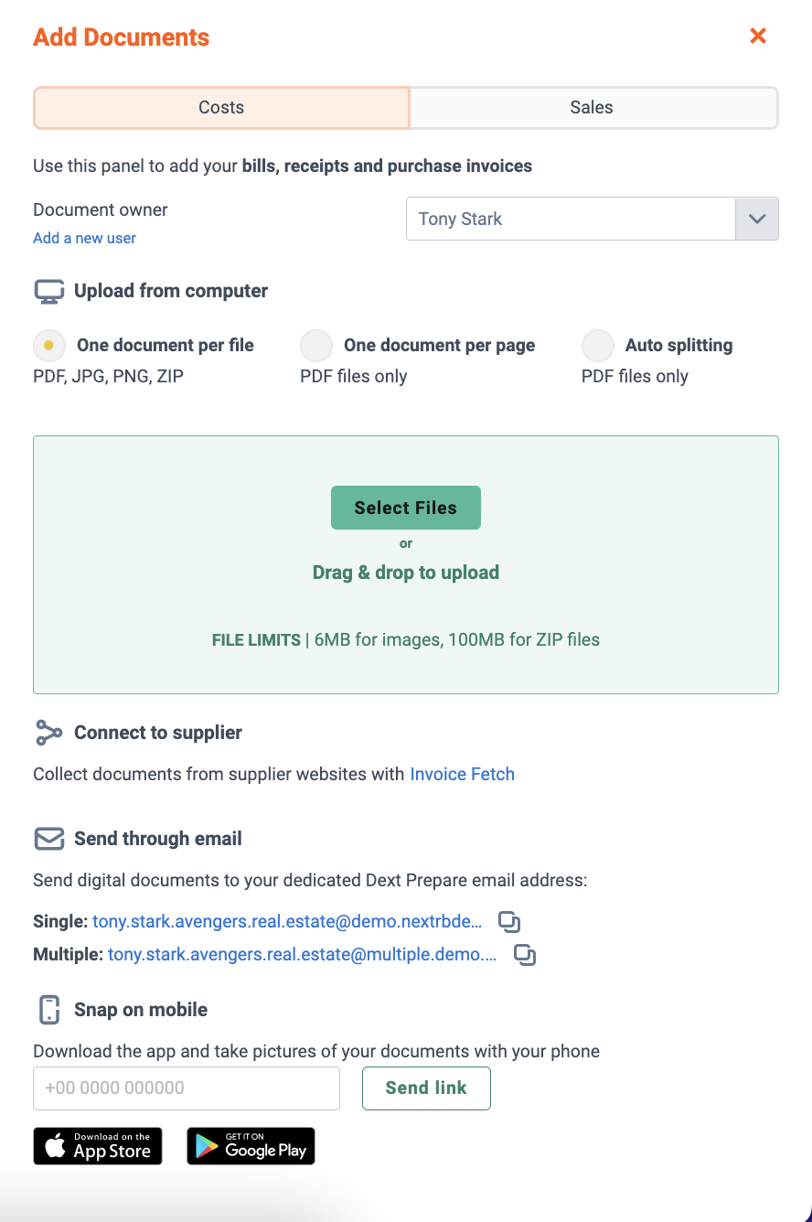Click the Send link button
This screenshot has height=1222, width=812.
coord(426,1088)
